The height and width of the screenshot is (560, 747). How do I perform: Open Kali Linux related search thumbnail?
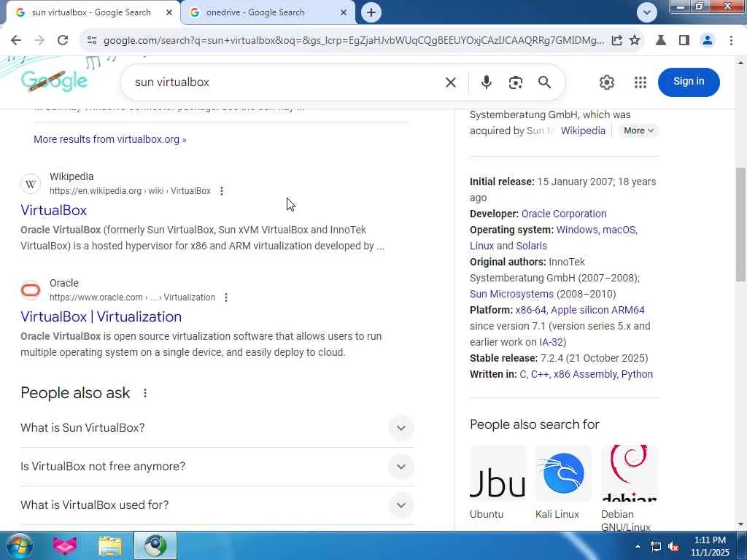[x=564, y=472]
